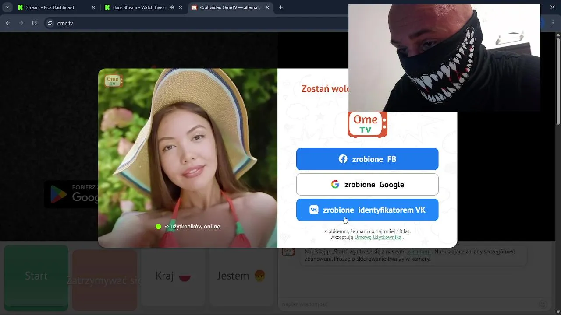Select the Czat wideo OmeTV tab
This screenshot has height=315, width=561.
pos(230,7)
